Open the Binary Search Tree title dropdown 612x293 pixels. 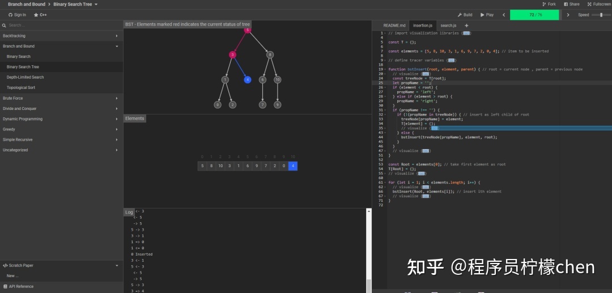coord(96,5)
